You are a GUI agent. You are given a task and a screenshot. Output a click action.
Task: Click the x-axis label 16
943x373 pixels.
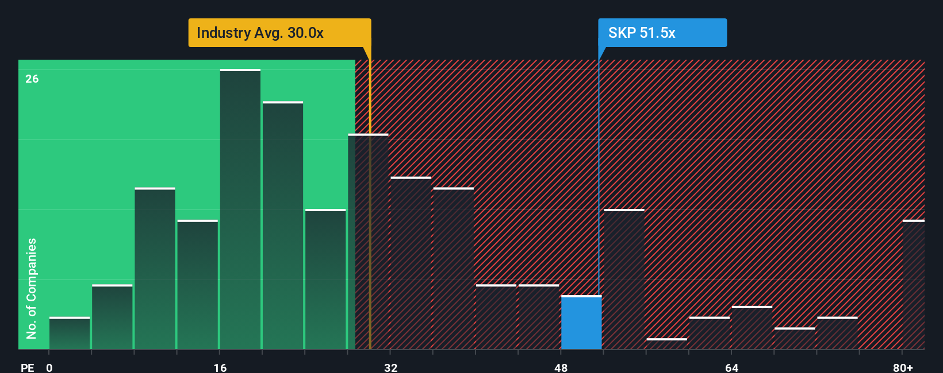[x=220, y=367]
